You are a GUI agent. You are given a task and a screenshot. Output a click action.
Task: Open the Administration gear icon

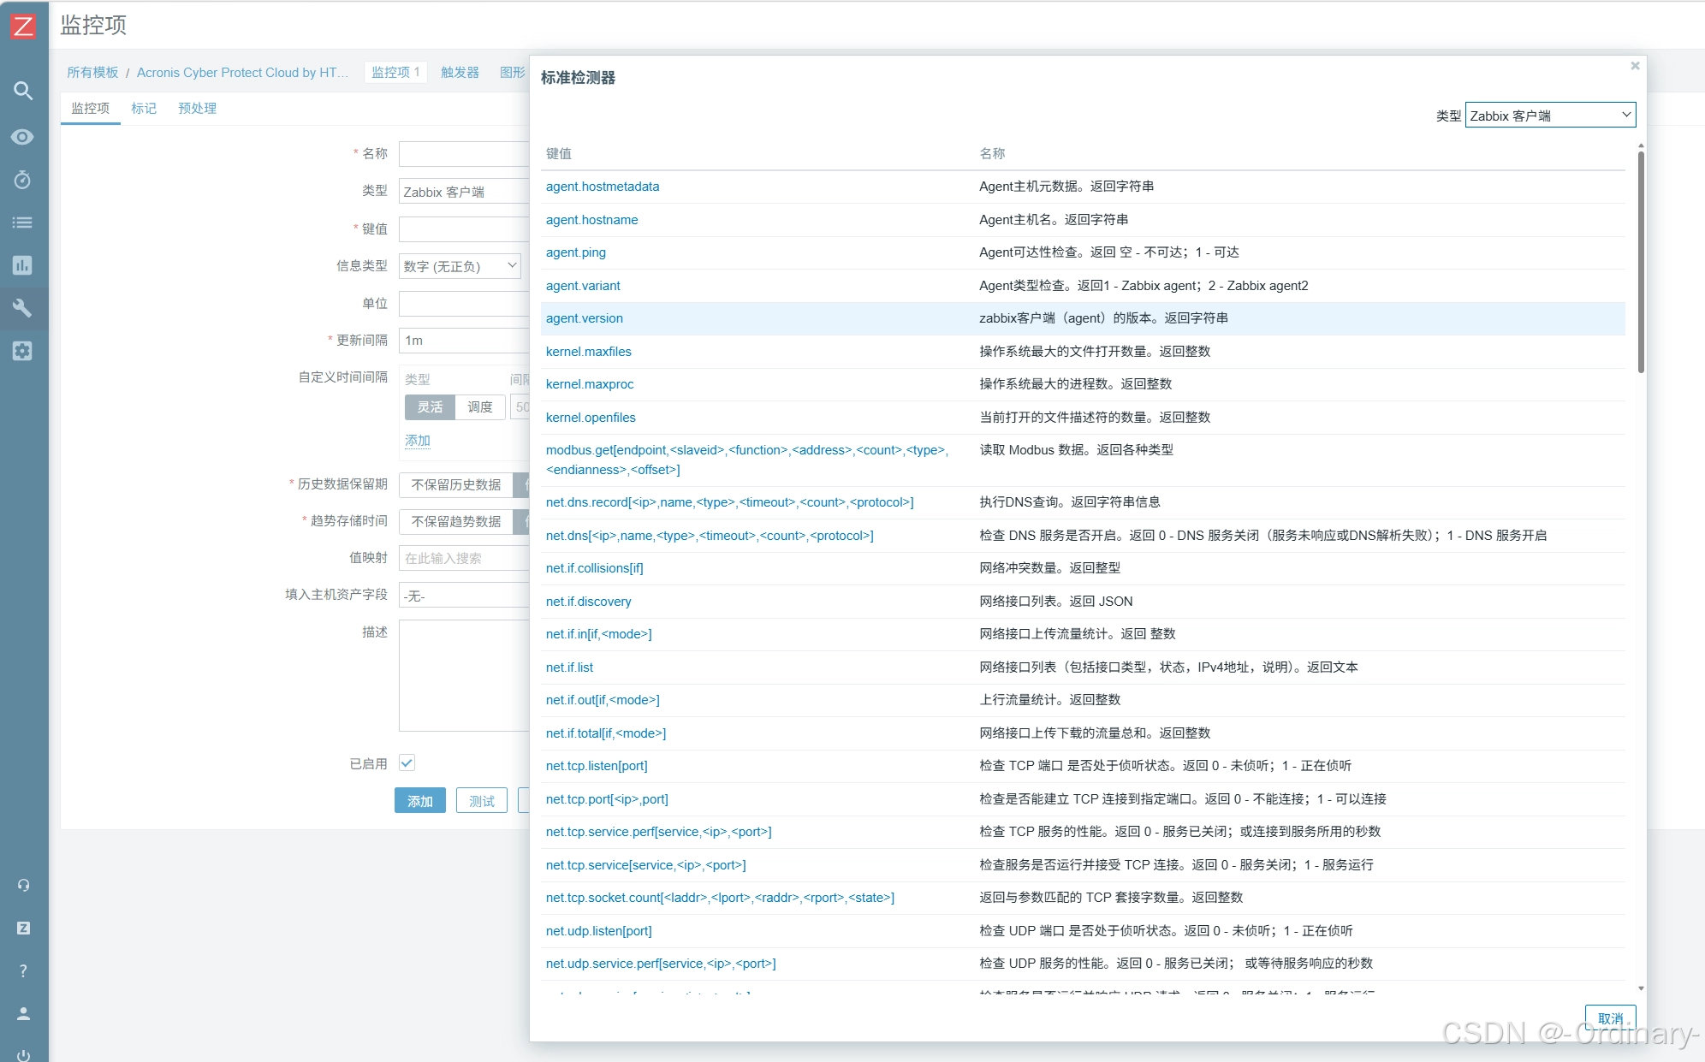pyautogui.click(x=23, y=351)
